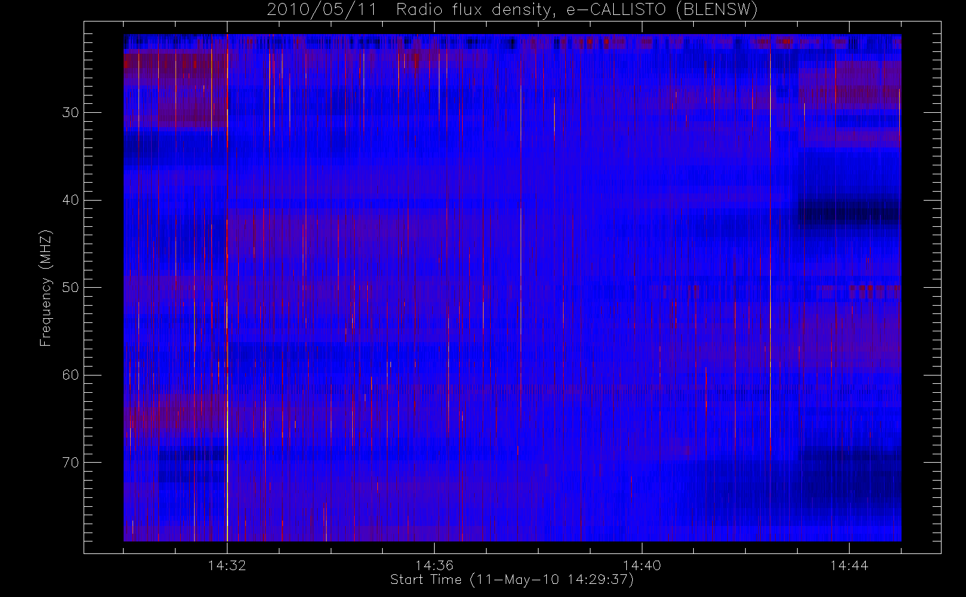
Task: Click the 'Start Time (11-May-10 14:29:37)' axis label
Action: tap(512, 580)
